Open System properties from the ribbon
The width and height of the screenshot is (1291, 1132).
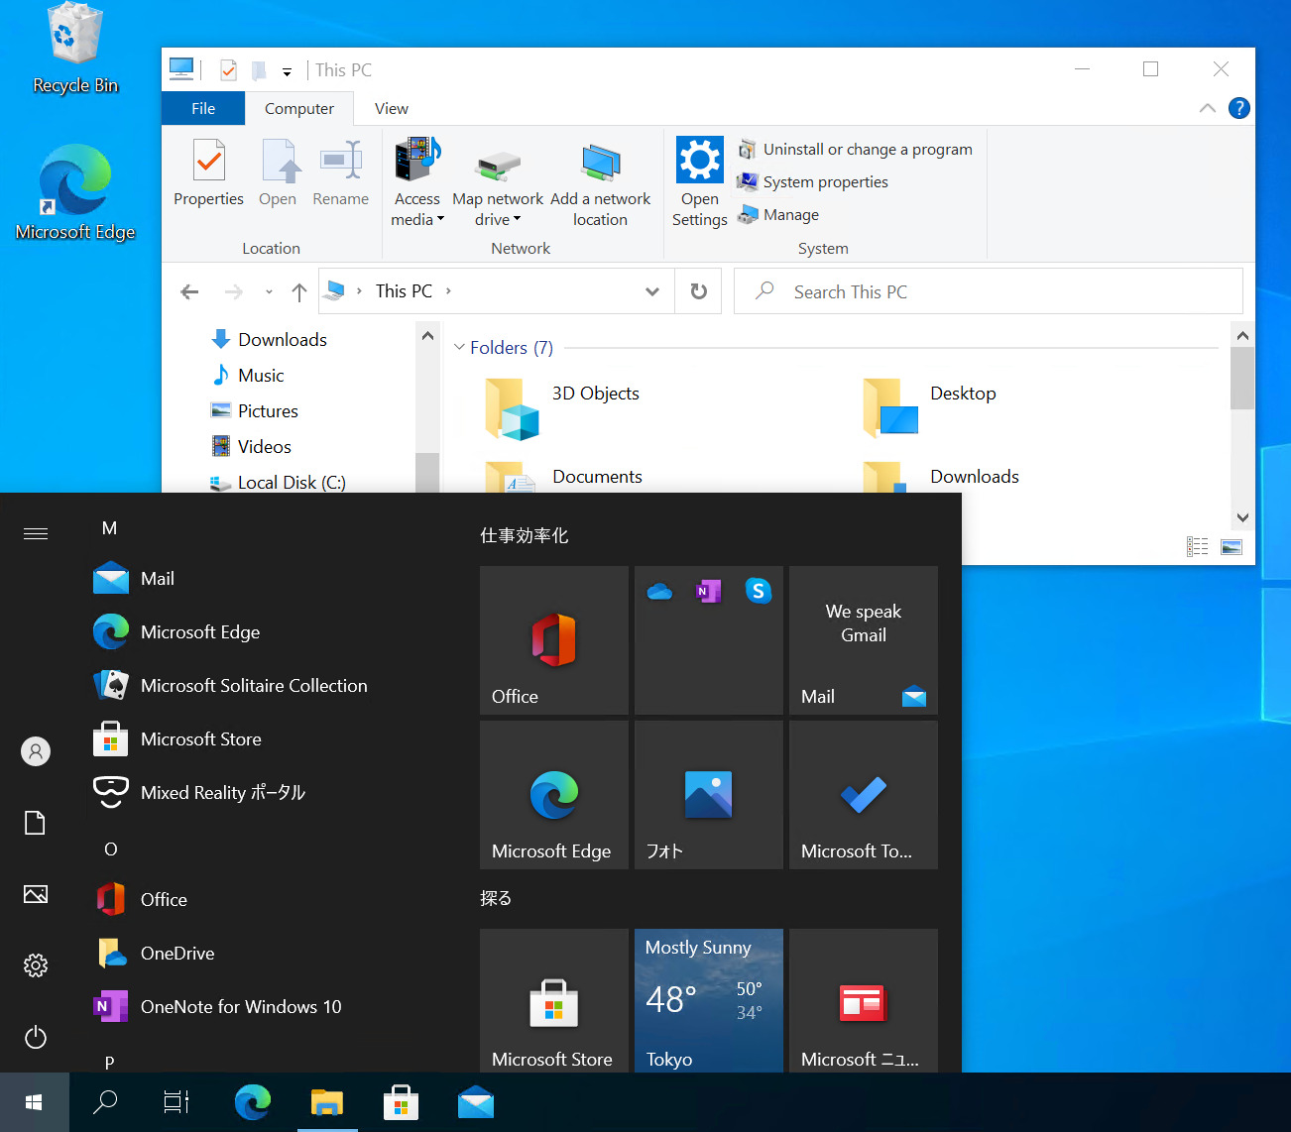coord(813,182)
